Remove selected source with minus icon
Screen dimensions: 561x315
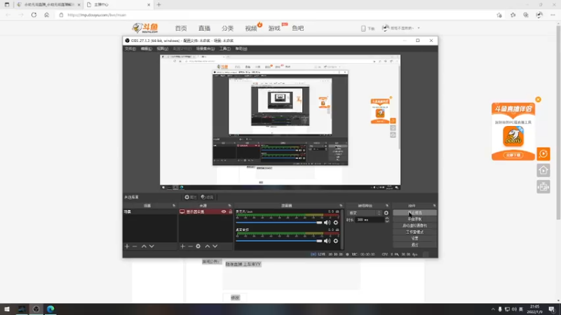coord(190,246)
